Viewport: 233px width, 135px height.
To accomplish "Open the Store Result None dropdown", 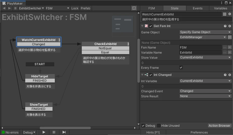I will click(x=205, y=96).
